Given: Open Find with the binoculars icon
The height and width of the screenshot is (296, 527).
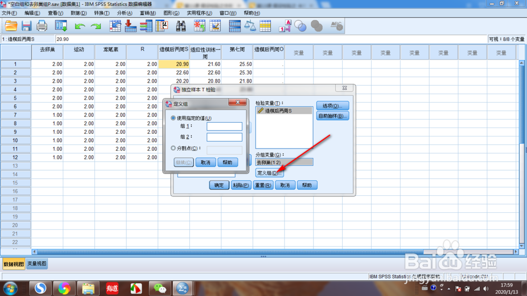Looking at the screenshot, I should tap(181, 26).
